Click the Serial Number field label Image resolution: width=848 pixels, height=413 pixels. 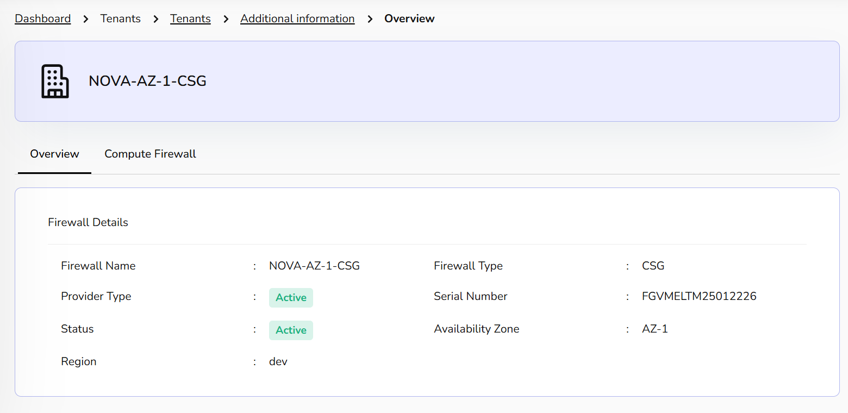pyautogui.click(x=470, y=296)
